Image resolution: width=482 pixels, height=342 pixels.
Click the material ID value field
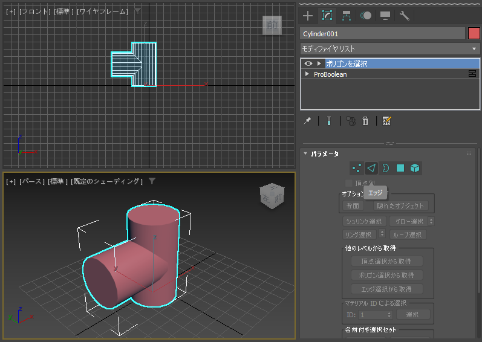(373, 315)
